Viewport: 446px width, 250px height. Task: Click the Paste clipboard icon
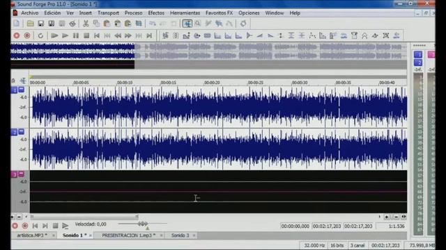click(107, 24)
